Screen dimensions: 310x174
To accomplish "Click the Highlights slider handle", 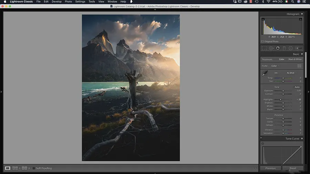I will [x=280, y=100].
